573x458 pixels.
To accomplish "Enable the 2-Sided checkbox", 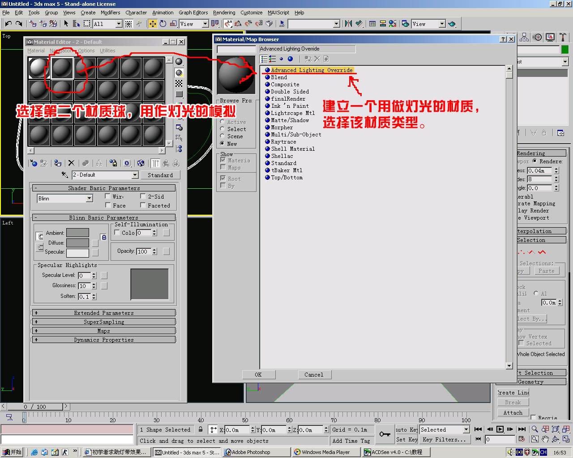I will click(143, 196).
